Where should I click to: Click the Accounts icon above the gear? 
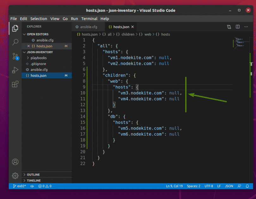pos(15,162)
